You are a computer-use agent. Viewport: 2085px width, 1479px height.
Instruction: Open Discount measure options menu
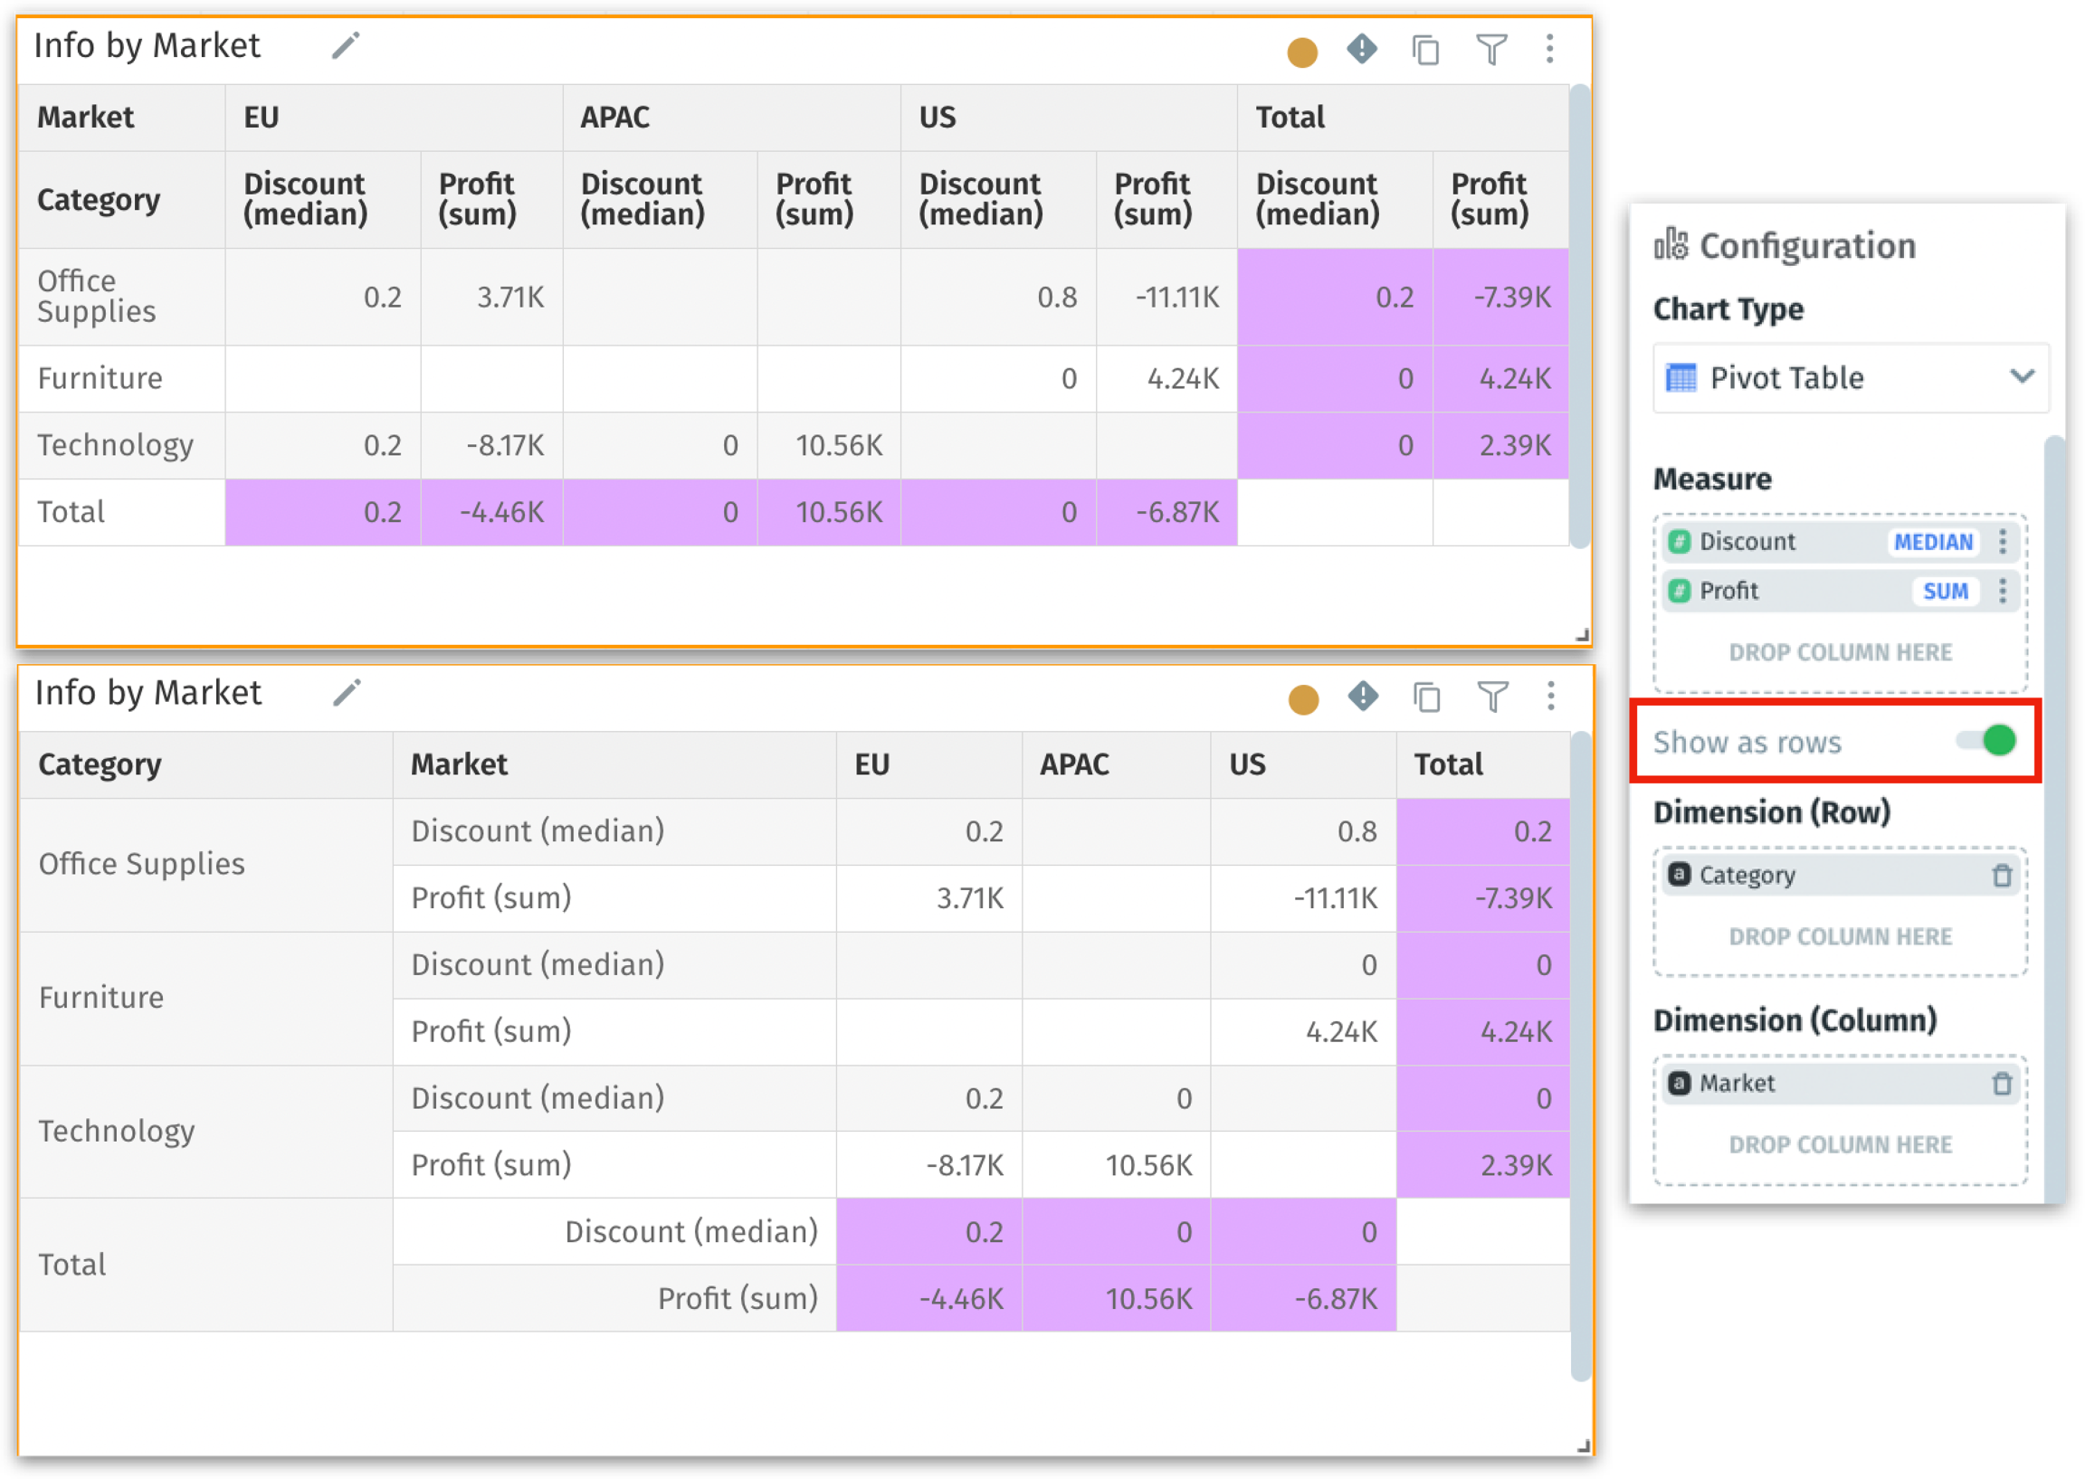[2002, 542]
